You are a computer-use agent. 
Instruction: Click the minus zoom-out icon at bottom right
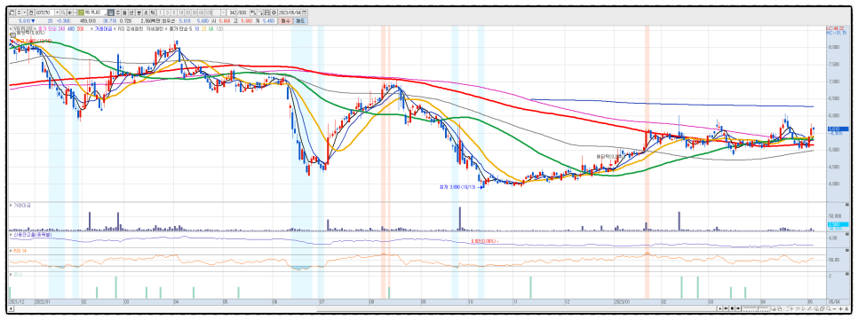click(835, 308)
